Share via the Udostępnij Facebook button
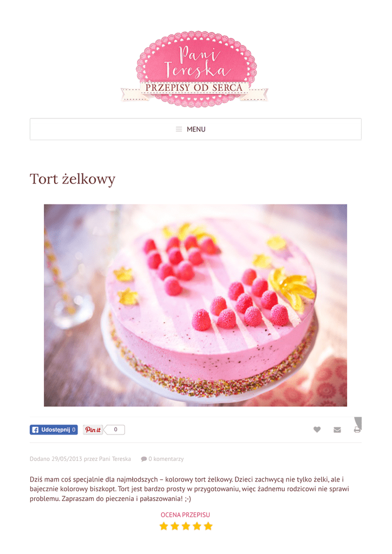 coord(54,430)
